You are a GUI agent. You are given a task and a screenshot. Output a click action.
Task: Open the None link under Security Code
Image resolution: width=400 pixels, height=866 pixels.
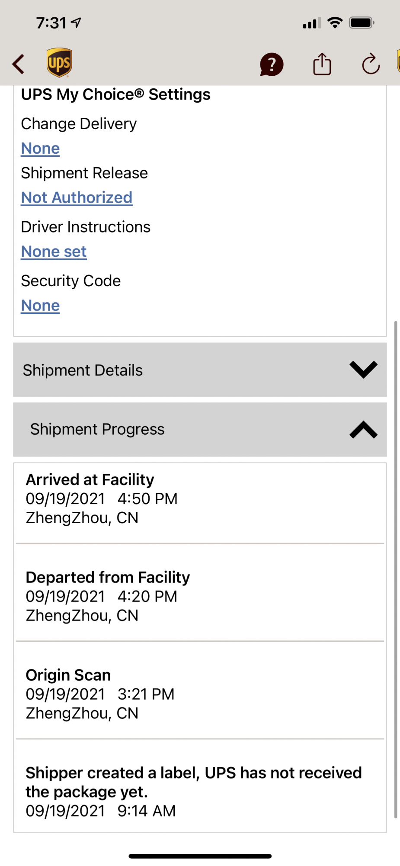click(41, 306)
